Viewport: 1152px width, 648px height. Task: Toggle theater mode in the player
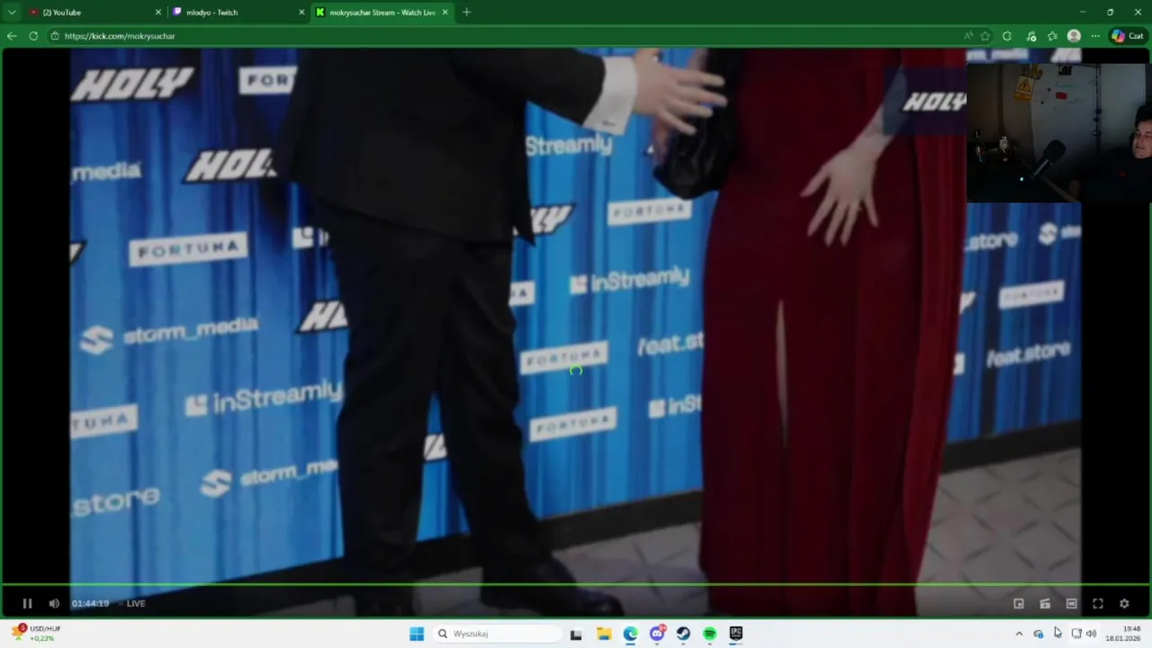pos(1071,603)
